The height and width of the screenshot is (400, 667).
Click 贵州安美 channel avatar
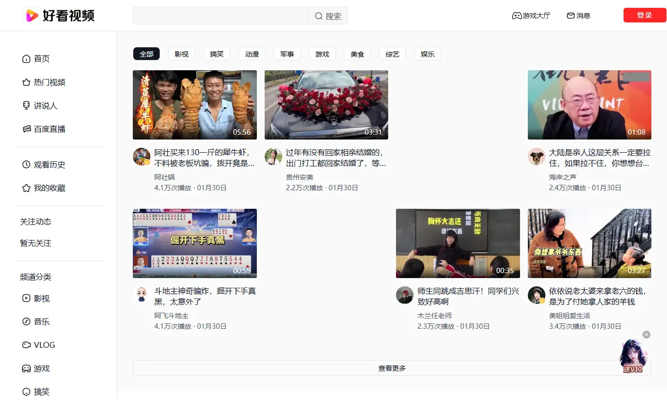(x=273, y=157)
